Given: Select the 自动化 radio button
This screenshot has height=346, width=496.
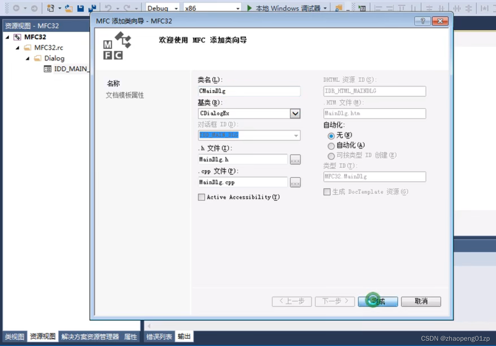Looking at the screenshot, I should click(331, 146).
